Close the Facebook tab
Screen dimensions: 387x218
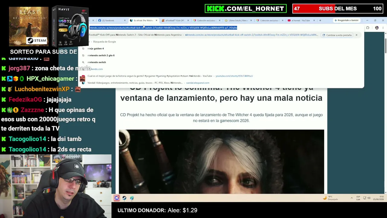coord(125,21)
